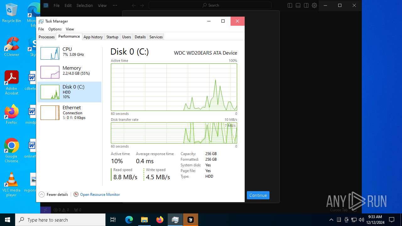Open the settings gear in Cursor title bar
Screen dimensions: 402x226
[314, 5]
